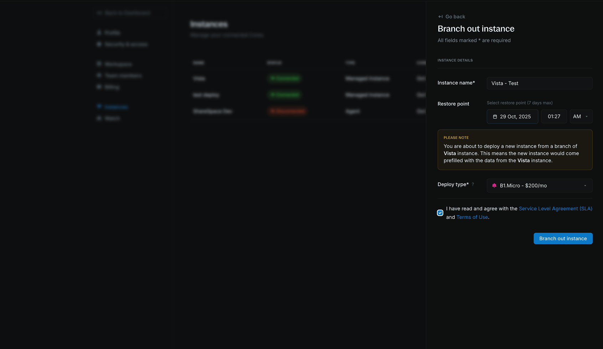Open the AM/PM dropdown
The image size is (603, 349).
(x=581, y=116)
